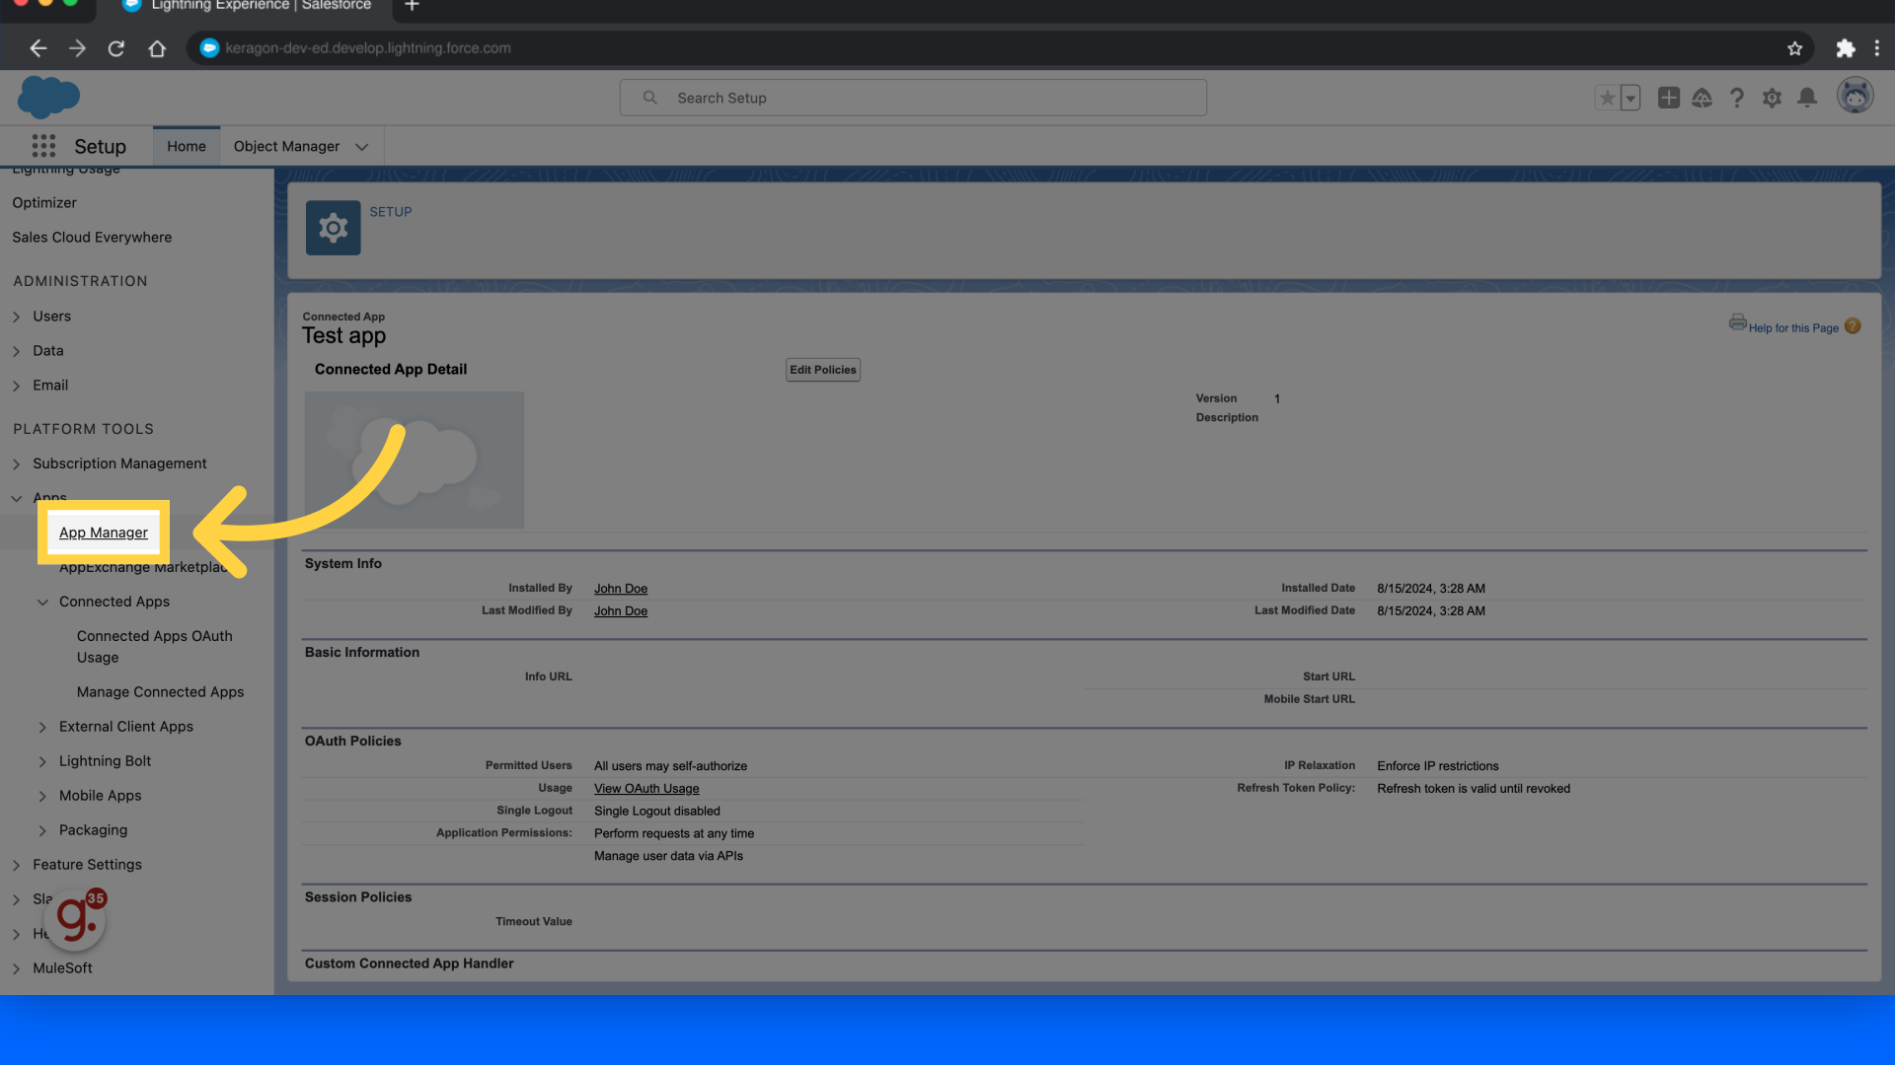Open a new browser tab plus
Viewport: 1895px width, 1065px height.
[x=412, y=6]
